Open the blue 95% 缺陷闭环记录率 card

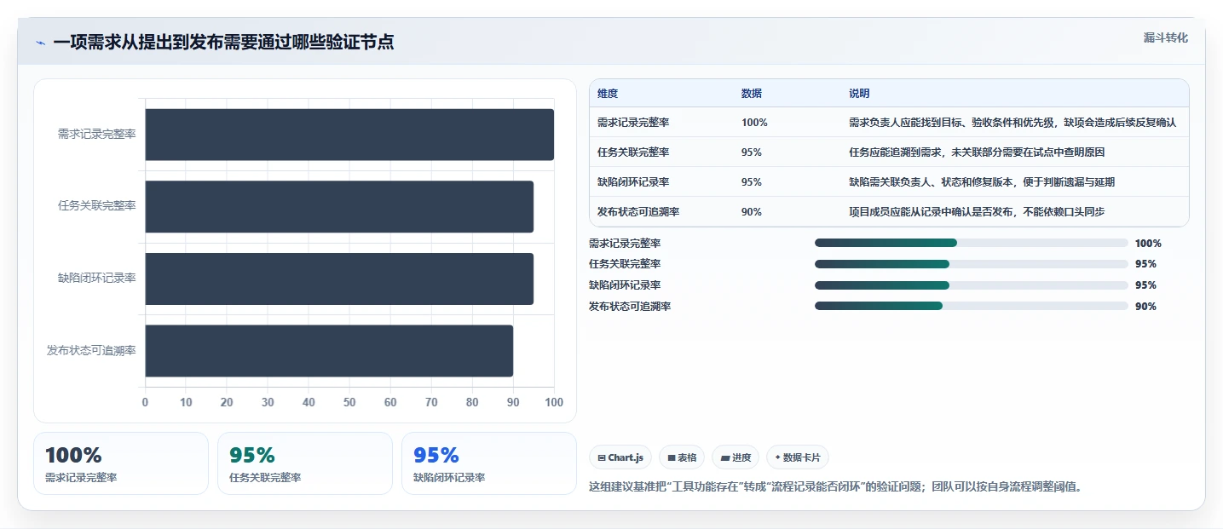(x=489, y=463)
